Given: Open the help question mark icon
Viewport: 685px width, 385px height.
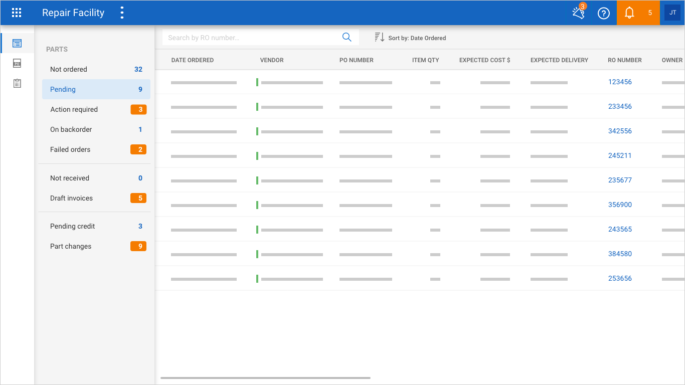Looking at the screenshot, I should [x=604, y=14].
